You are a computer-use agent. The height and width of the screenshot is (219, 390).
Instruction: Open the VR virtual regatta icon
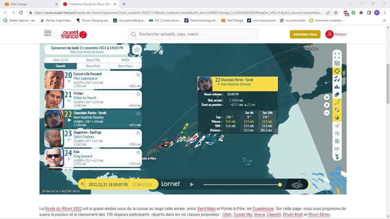pyautogui.click(x=337, y=157)
